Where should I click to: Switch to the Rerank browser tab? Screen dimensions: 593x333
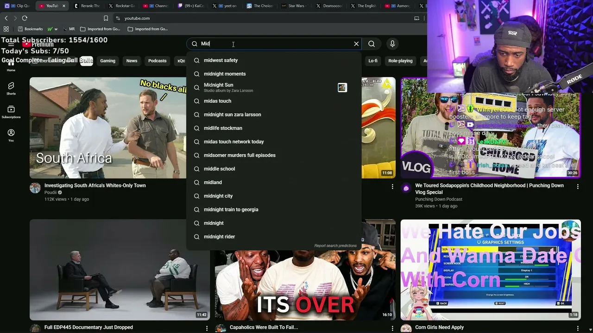pos(87,6)
